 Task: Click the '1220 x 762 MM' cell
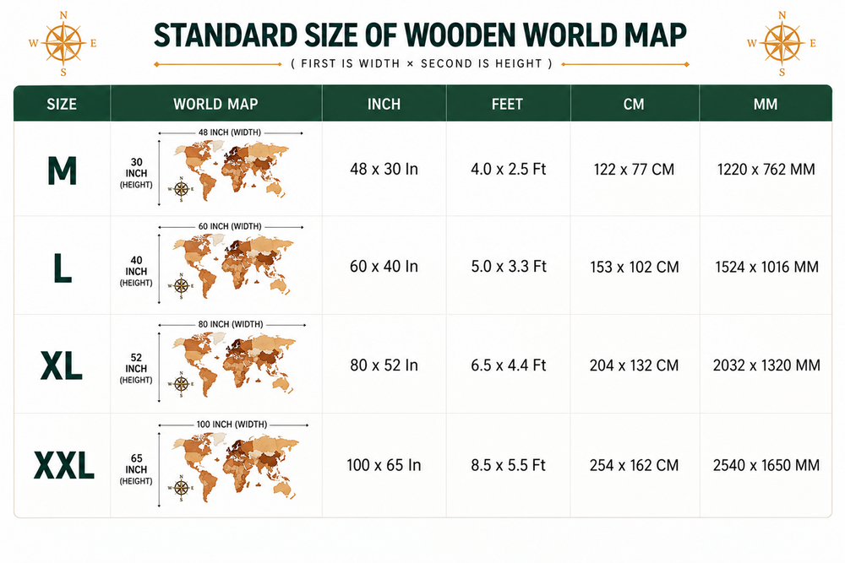[766, 170]
